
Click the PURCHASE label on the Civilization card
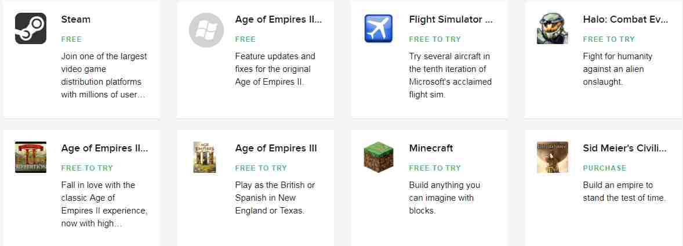click(605, 168)
